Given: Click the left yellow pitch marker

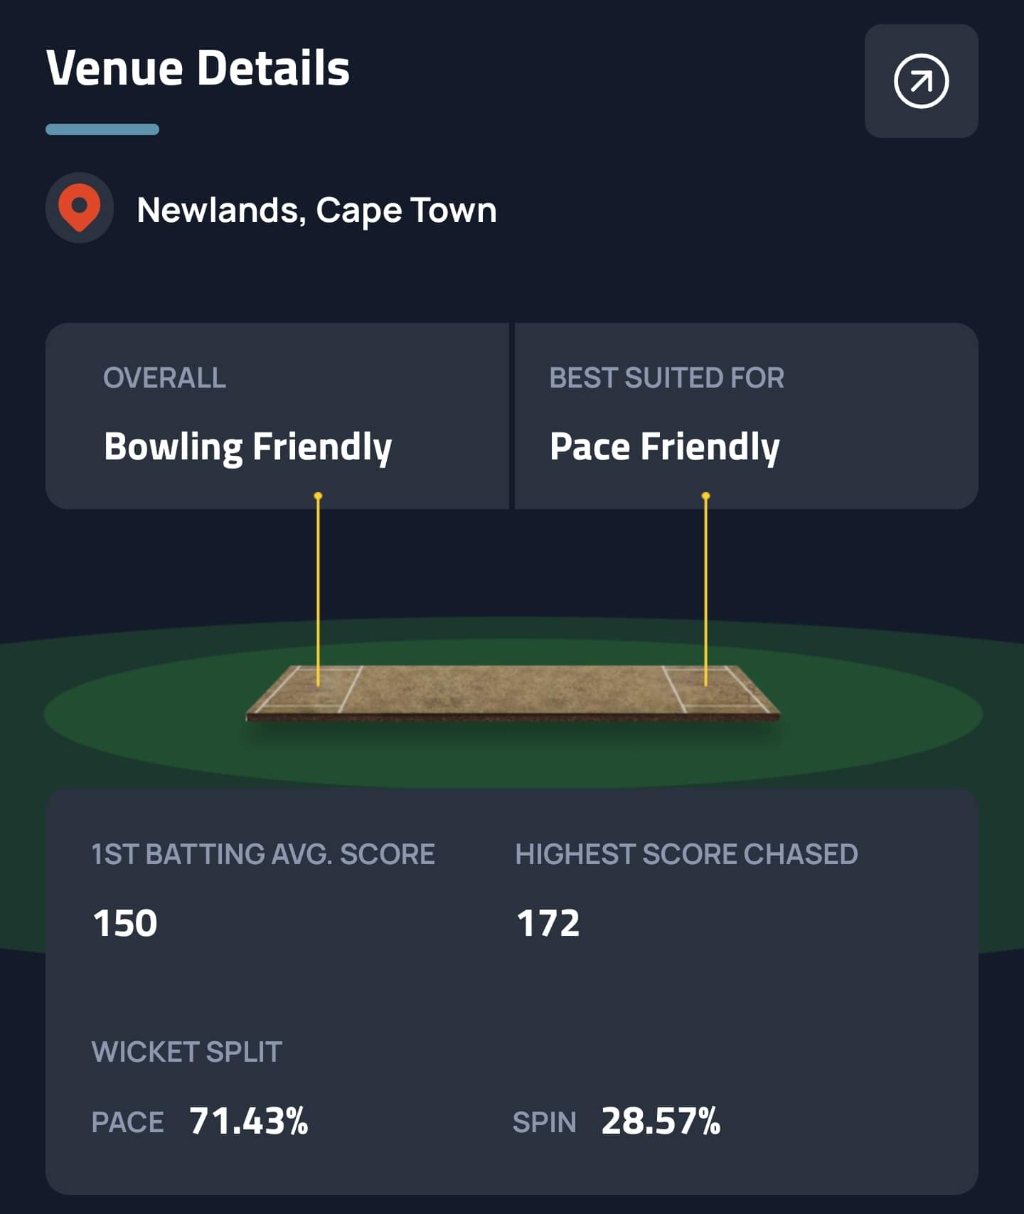Looking at the screenshot, I should click(318, 589).
